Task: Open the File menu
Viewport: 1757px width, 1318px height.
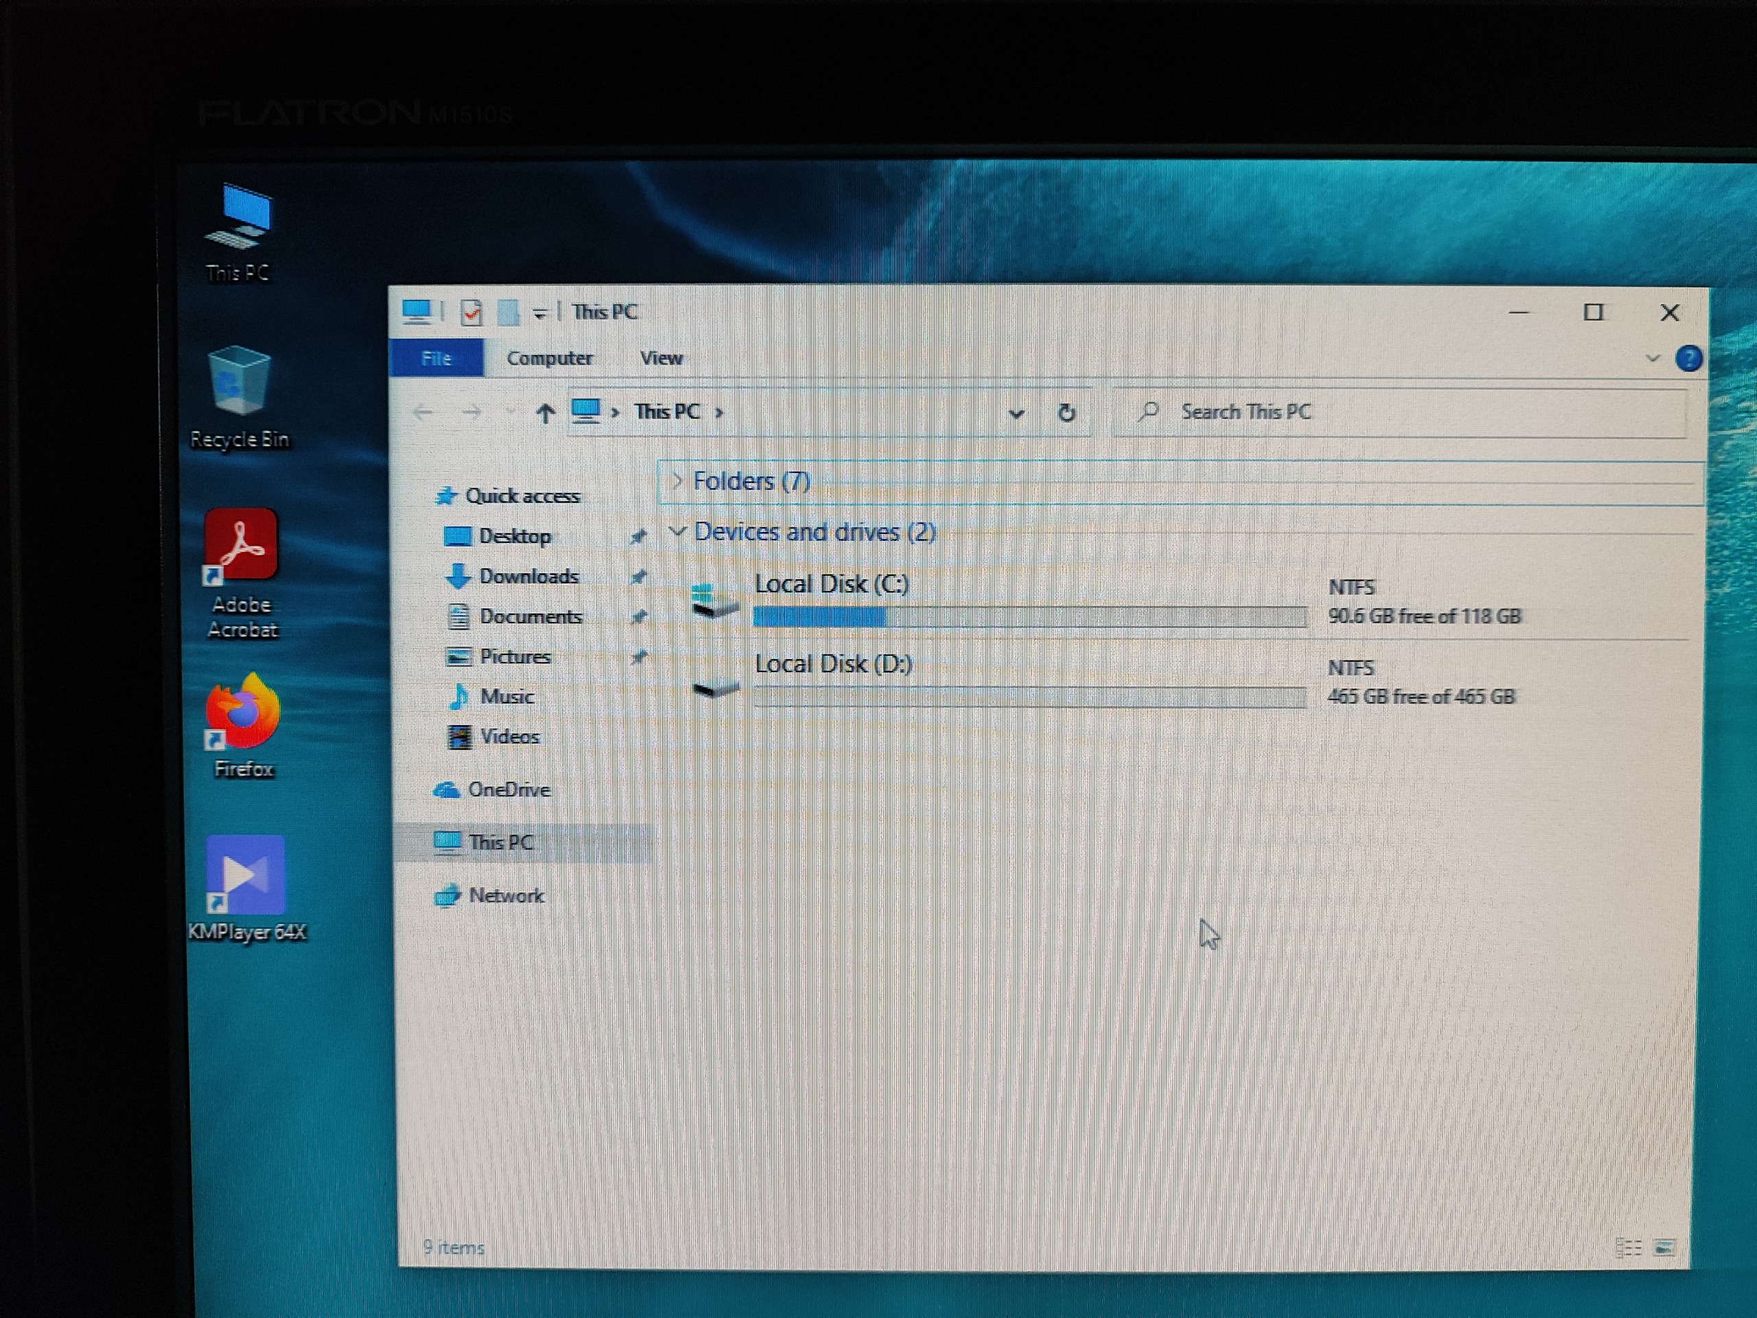Action: (x=436, y=358)
